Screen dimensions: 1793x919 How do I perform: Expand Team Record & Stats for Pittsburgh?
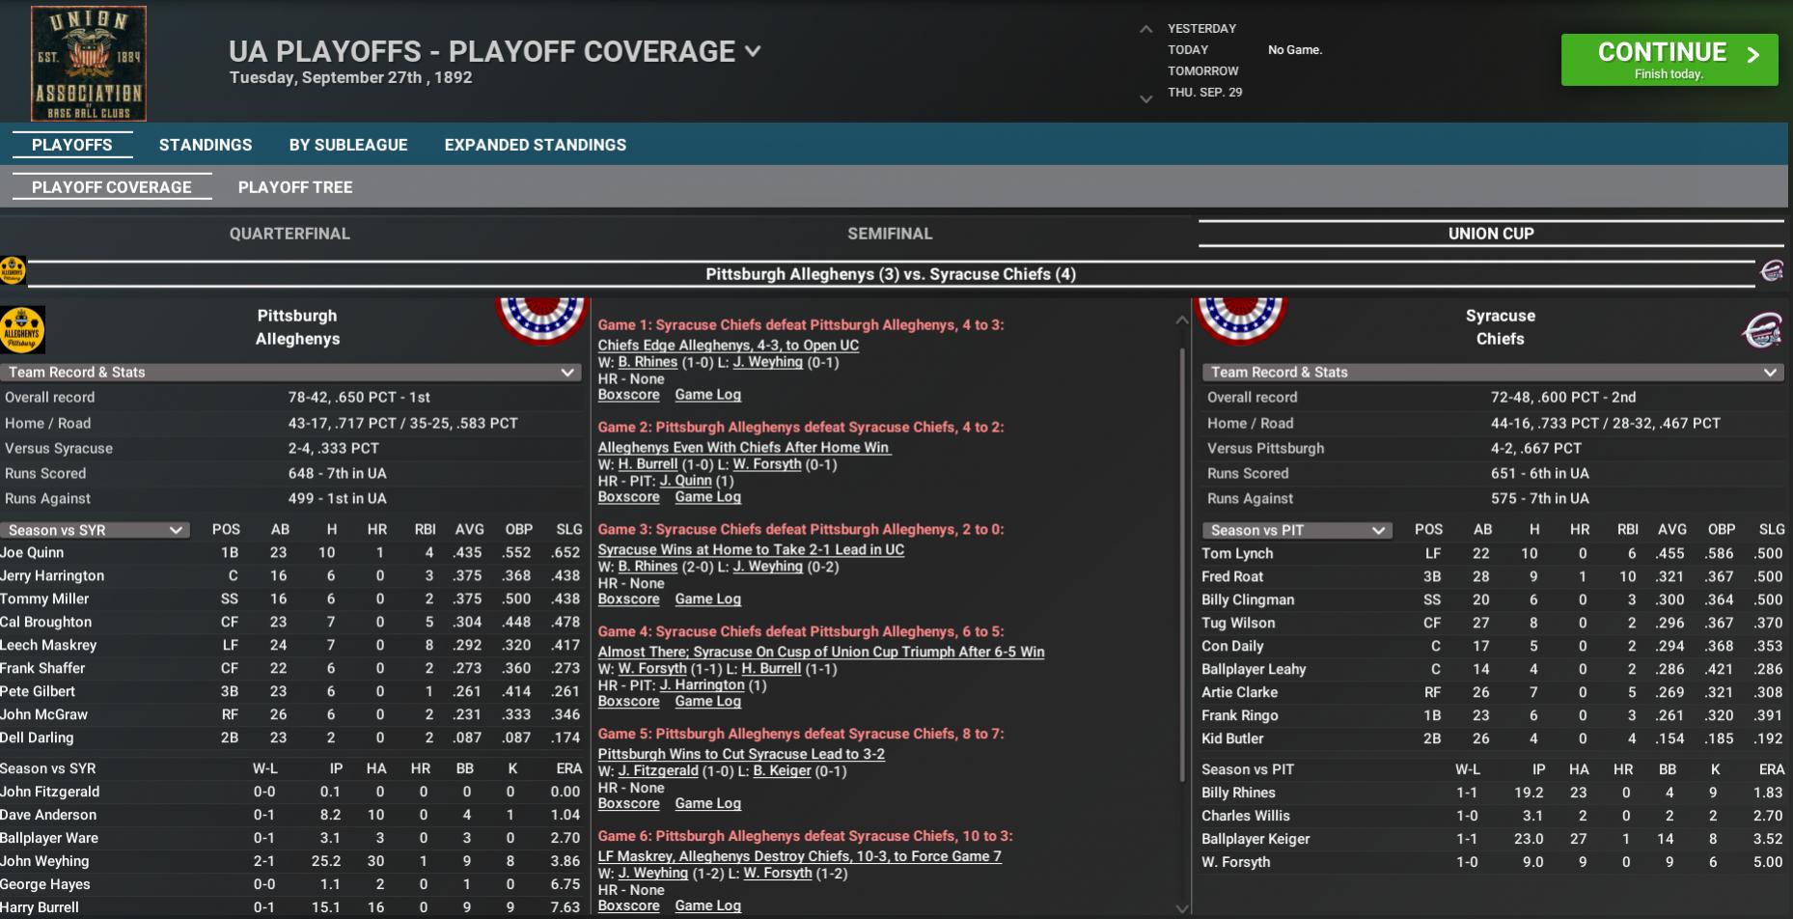[567, 372]
